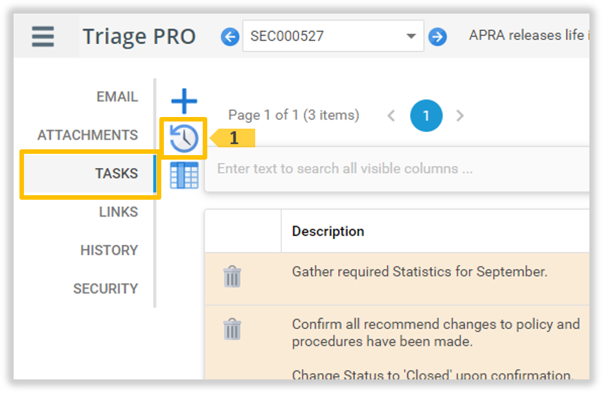Open the column chooser grid icon

pyautogui.click(x=184, y=175)
